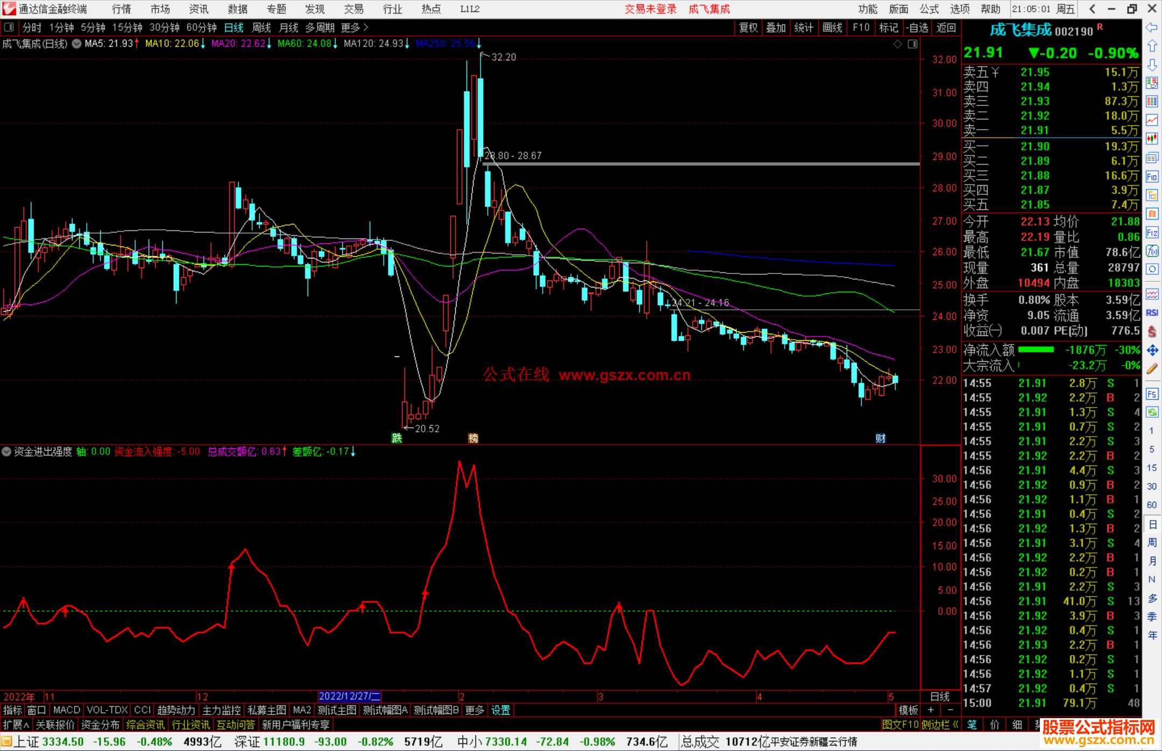The width and height of the screenshot is (1162, 751).
Task: Open the 公式 menu
Action: coord(929,9)
